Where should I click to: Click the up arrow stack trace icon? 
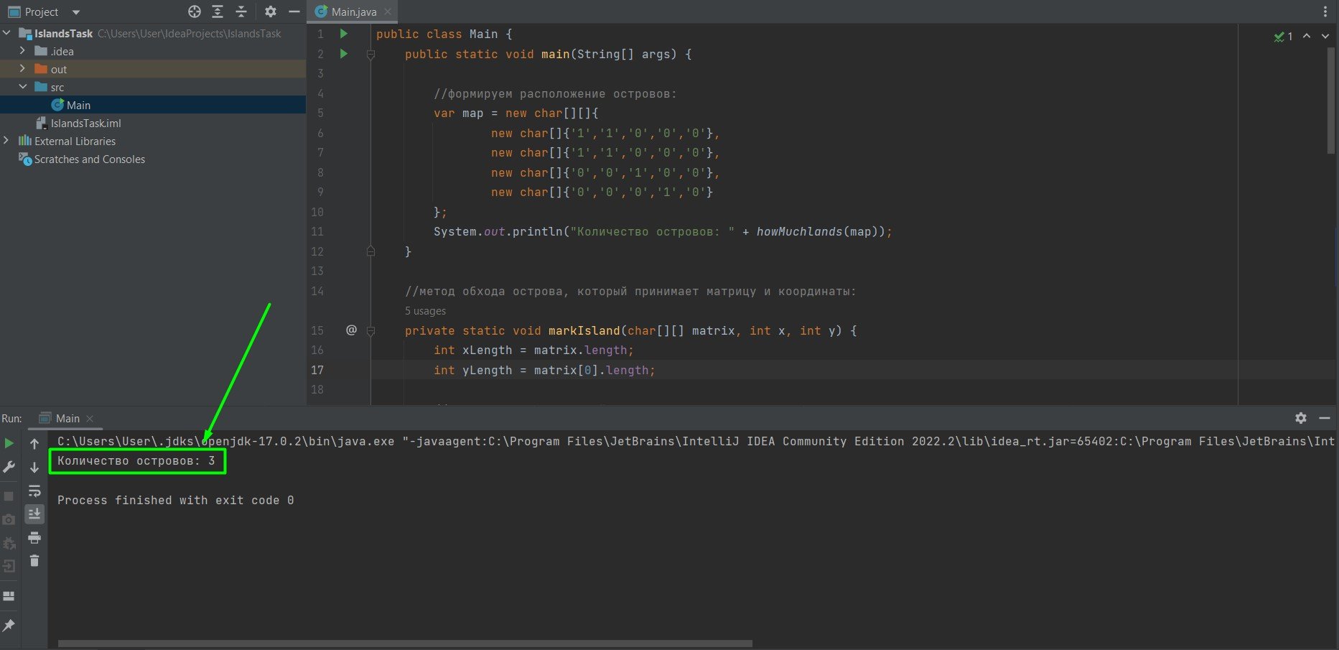34,444
